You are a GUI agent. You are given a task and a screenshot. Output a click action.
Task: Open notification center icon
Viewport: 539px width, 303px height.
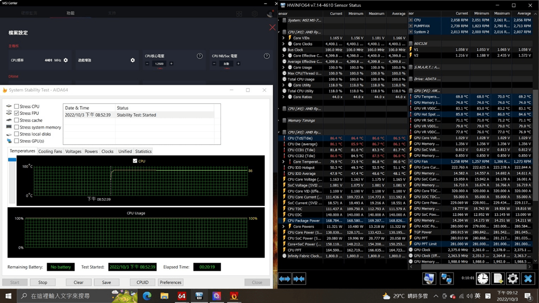528,296
